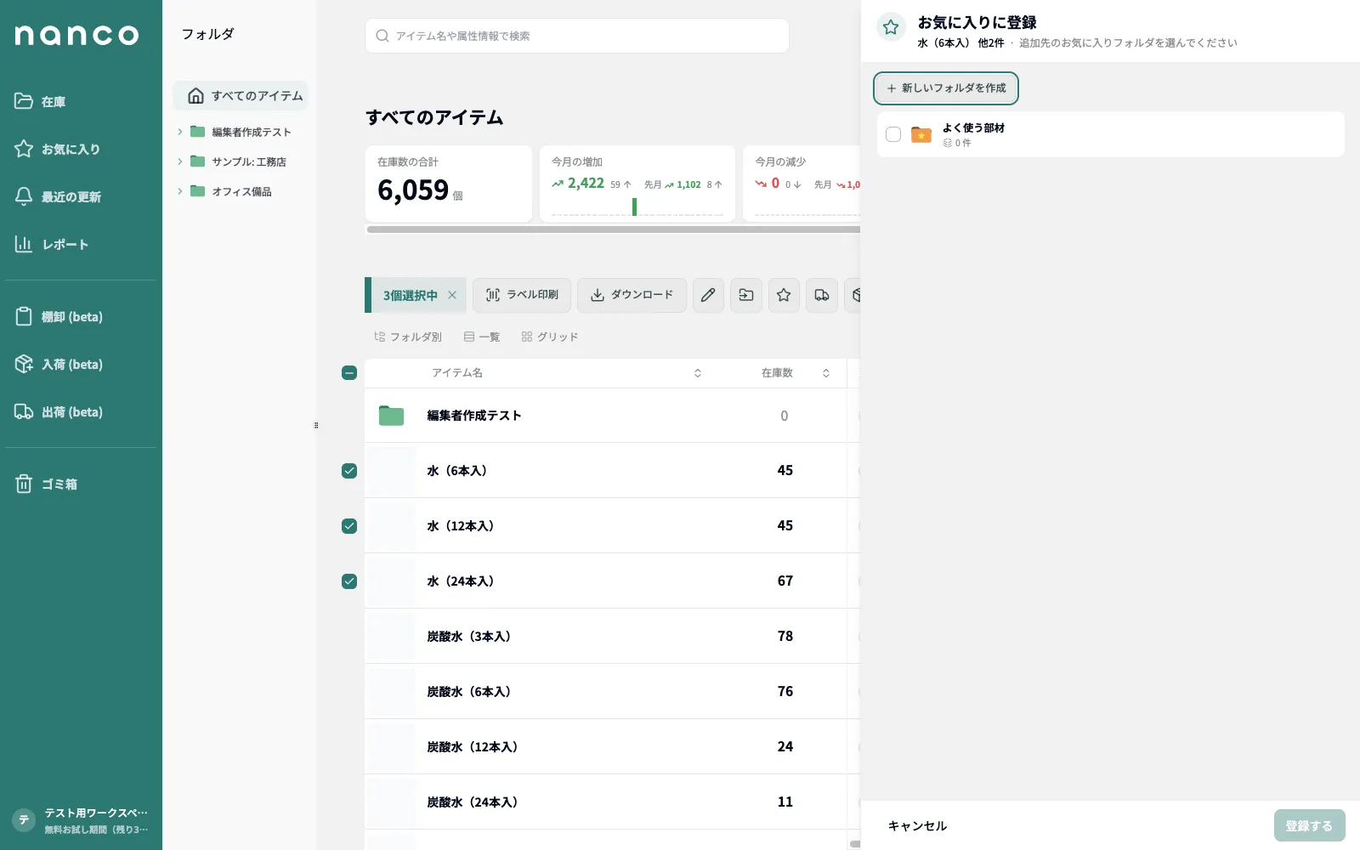Click the ダウンロード button
Image resolution: width=1360 pixels, height=850 pixels.
(632, 295)
